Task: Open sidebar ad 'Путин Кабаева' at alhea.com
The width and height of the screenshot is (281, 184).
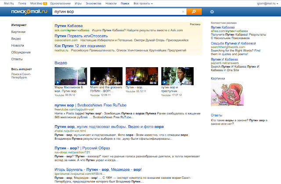Action: click(x=223, y=27)
